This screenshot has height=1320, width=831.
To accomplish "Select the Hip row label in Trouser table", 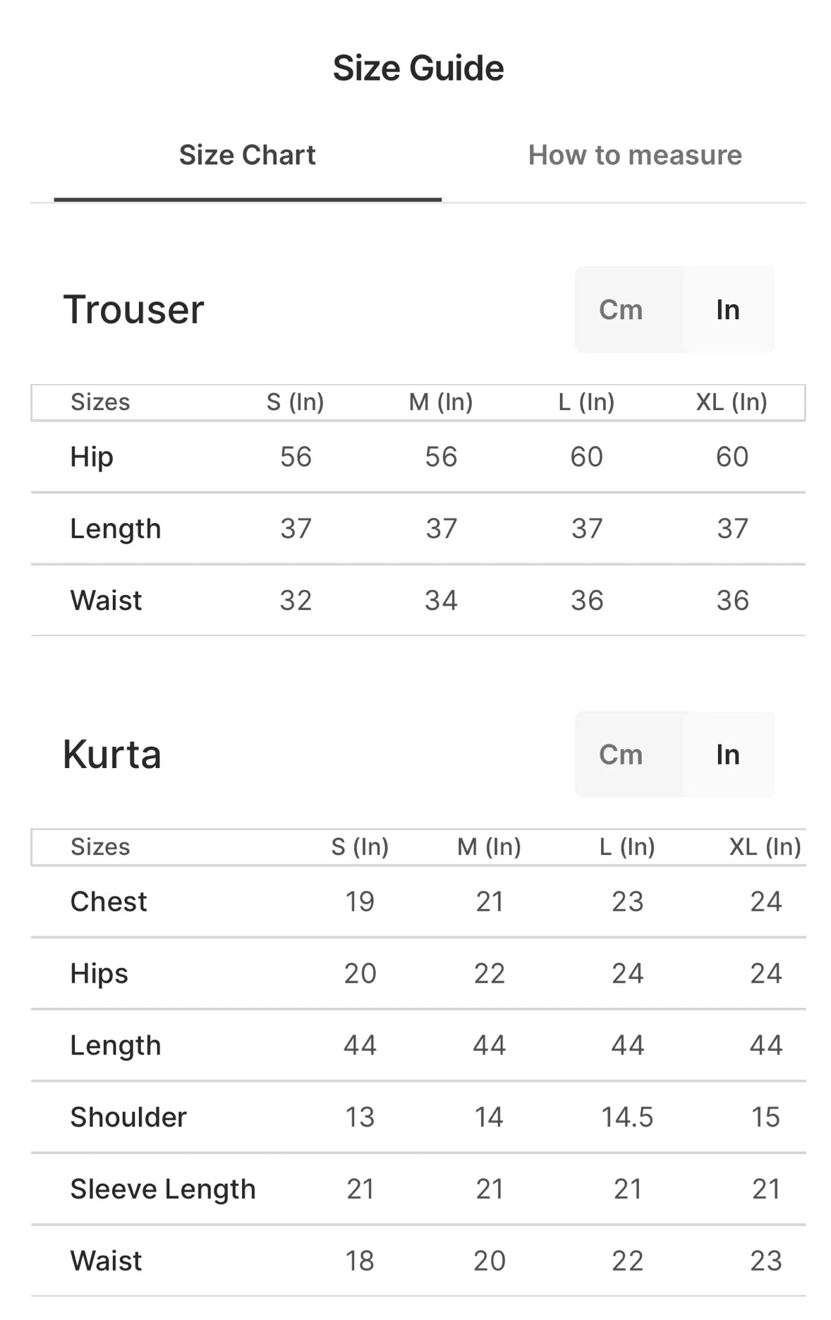I will click(92, 457).
